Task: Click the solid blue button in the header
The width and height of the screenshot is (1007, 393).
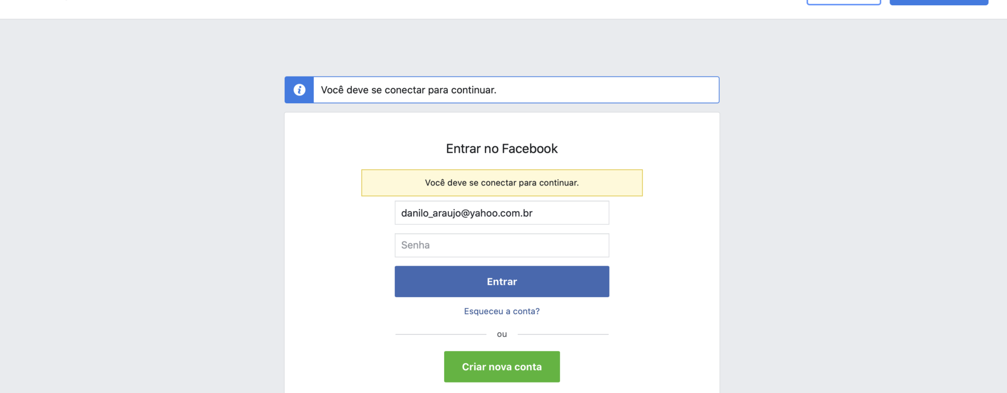Action: pos(939,2)
